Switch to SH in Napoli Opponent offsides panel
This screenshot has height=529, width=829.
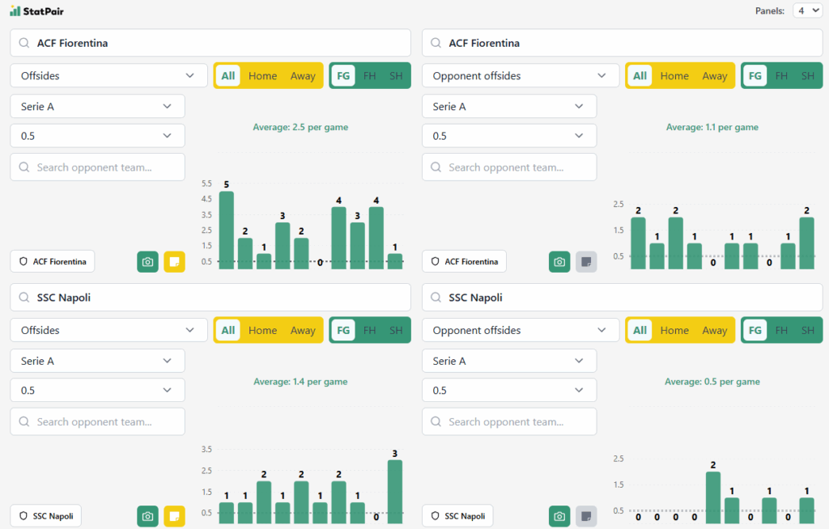(808, 330)
